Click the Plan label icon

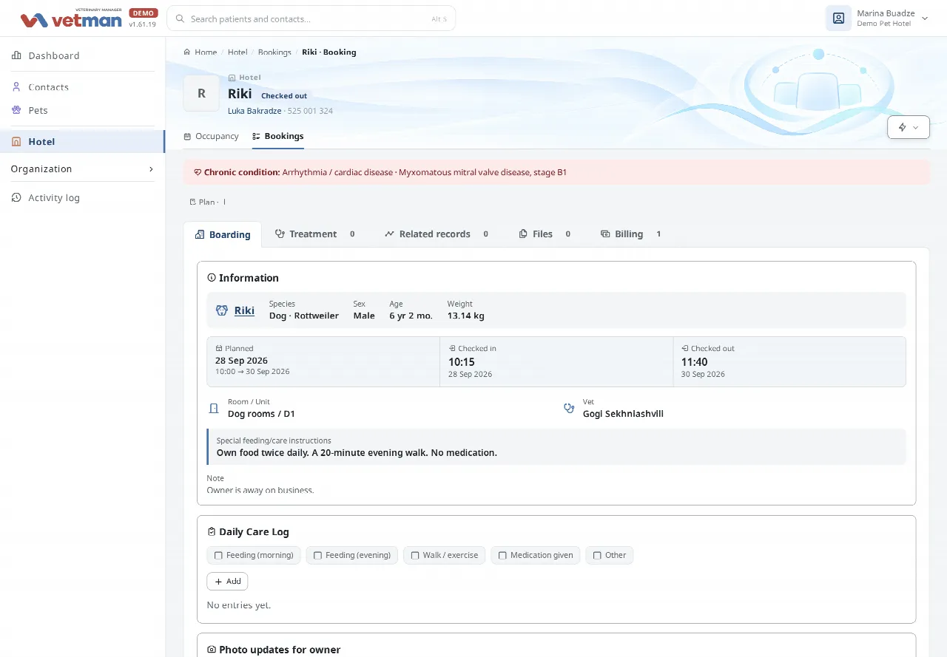[x=193, y=202]
